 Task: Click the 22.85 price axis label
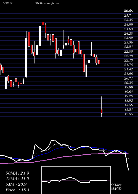tap(129, 51)
